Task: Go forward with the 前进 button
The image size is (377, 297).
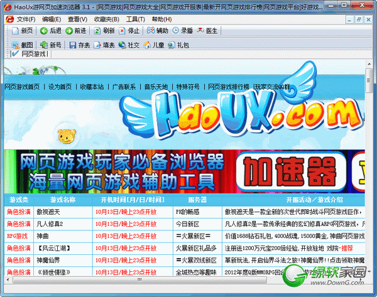Action: click(75, 31)
